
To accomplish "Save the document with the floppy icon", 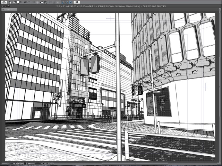I will [x=18, y=2].
